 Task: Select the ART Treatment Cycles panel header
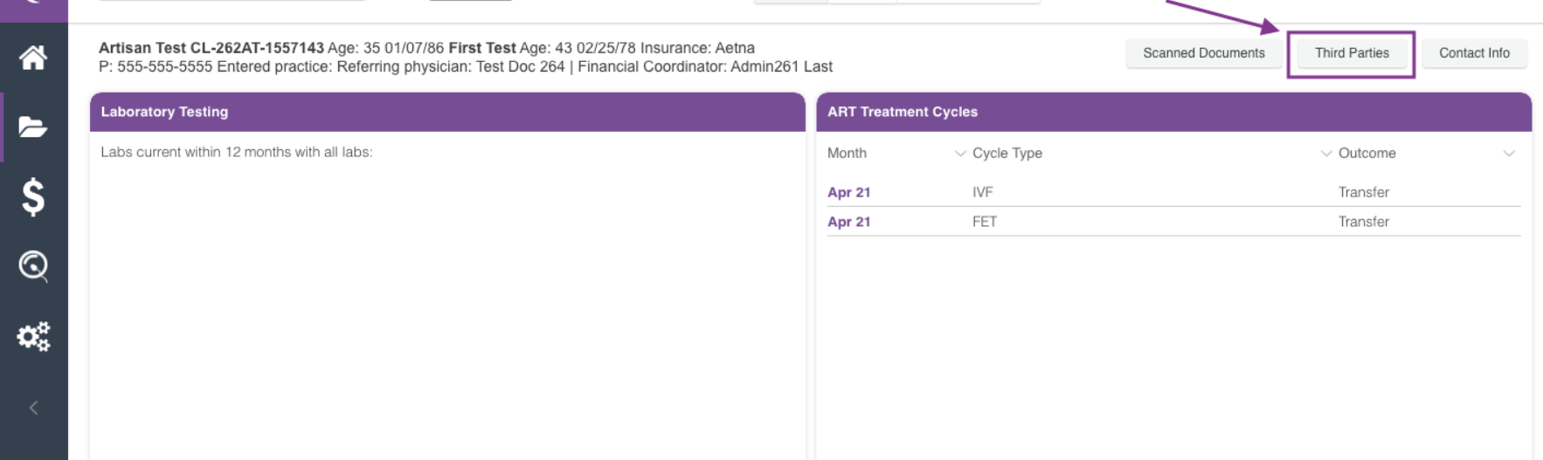pyautogui.click(x=1173, y=112)
